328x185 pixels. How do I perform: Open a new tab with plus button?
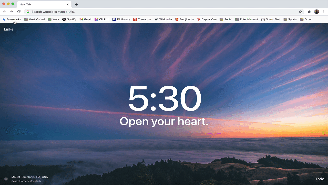click(x=76, y=4)
